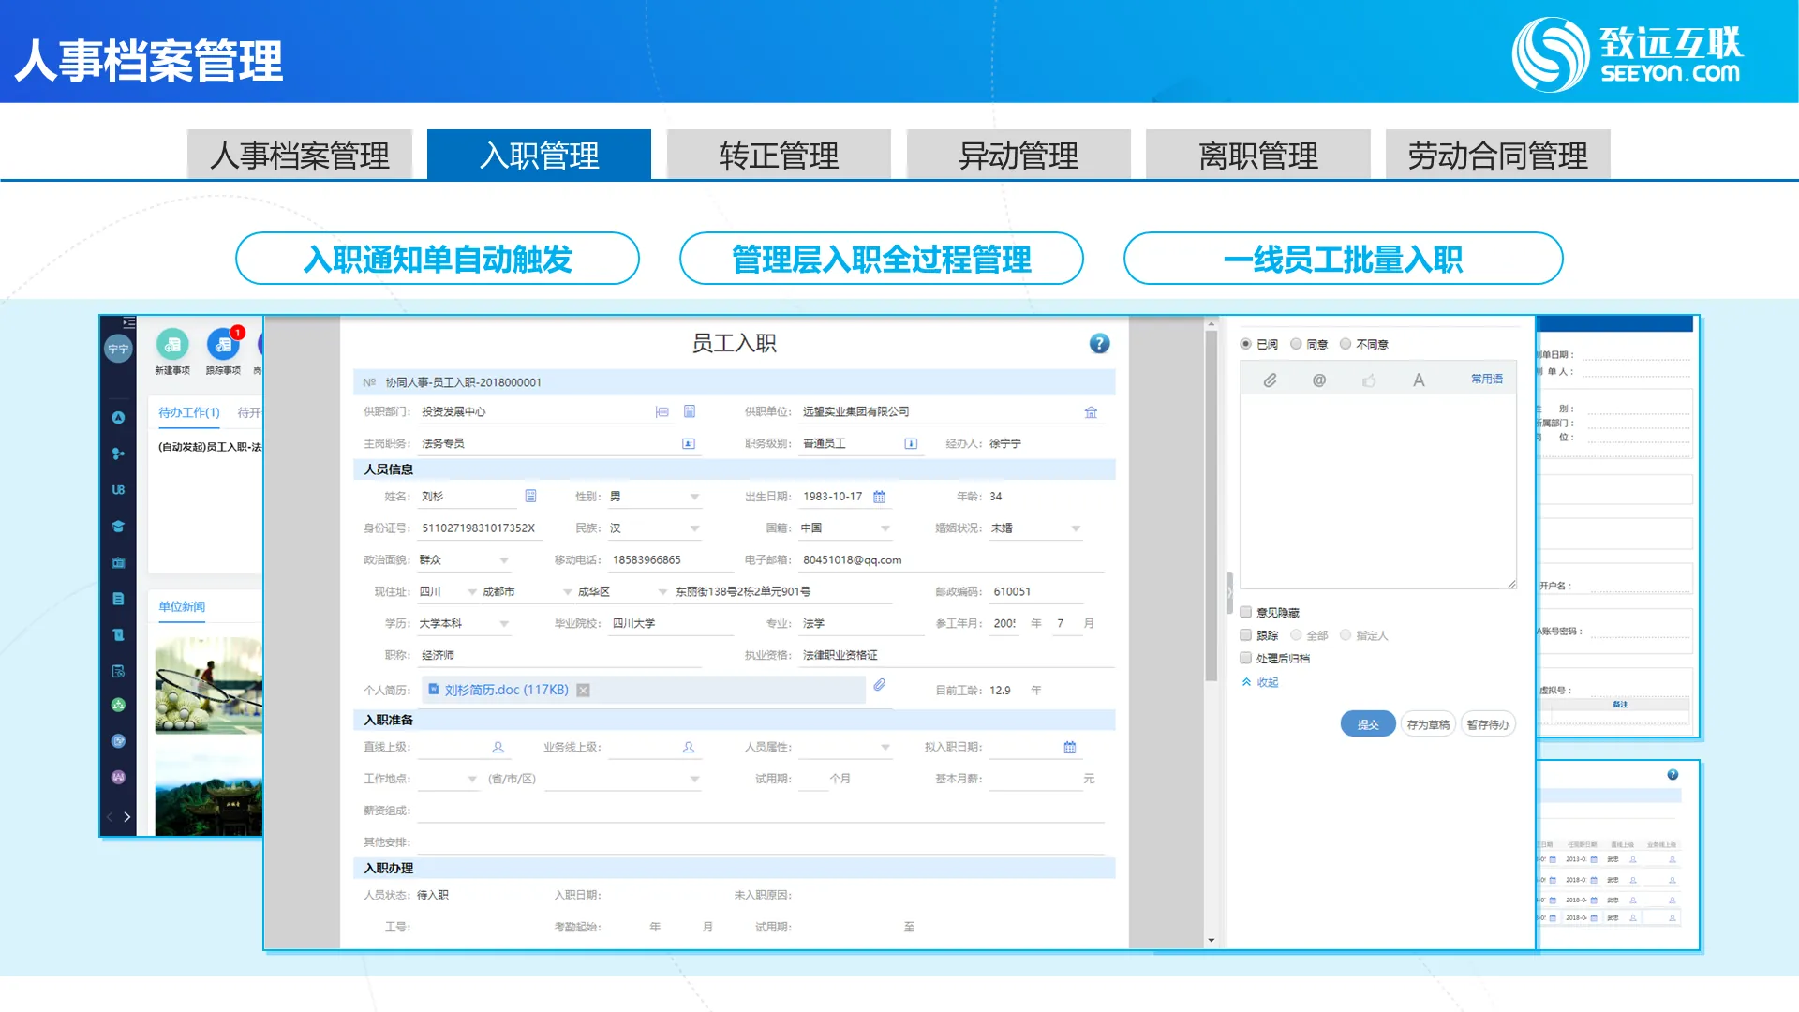The height and width of the screenshot is (1012, 1799).
Task: Click the 提交 submit button
Action: point(1368,724)
